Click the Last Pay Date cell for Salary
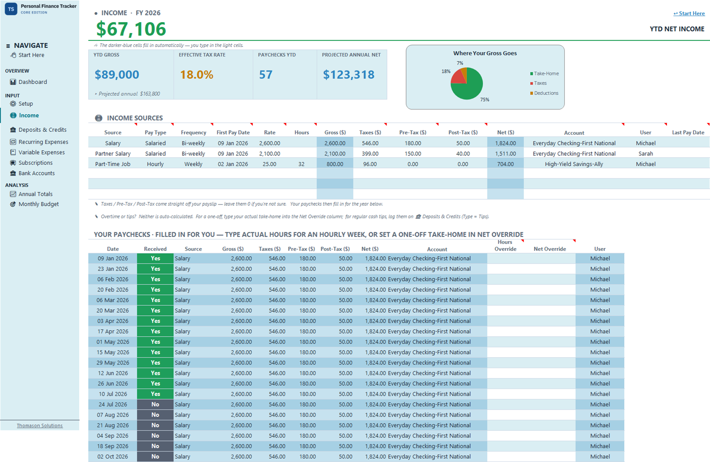Image resolution: width=710 pixels, height=462 pixels. pos(688,143)
